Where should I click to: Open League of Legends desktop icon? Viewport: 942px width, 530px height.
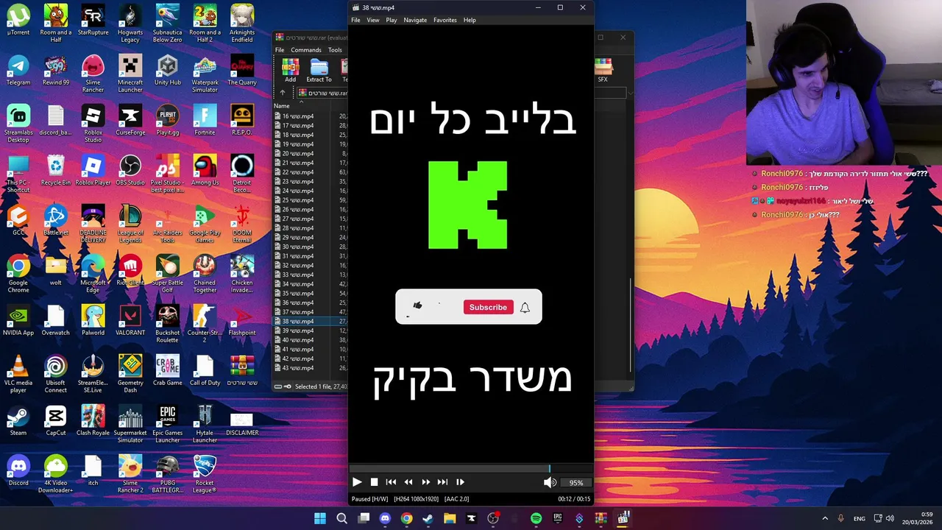tap(130, 224)
